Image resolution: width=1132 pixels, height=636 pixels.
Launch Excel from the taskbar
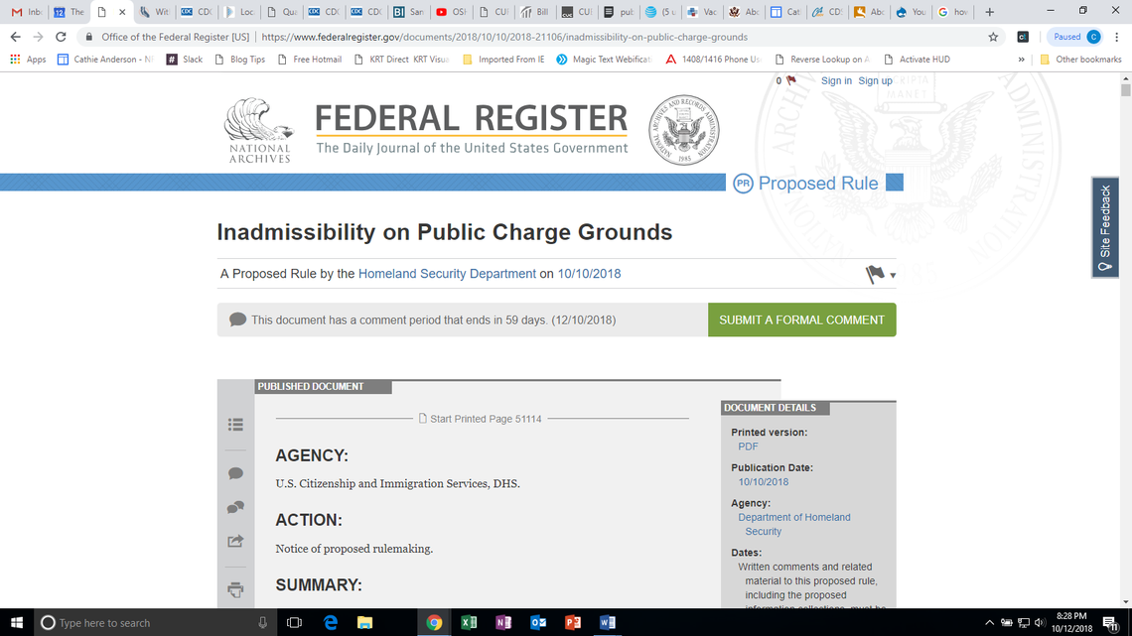469,622
